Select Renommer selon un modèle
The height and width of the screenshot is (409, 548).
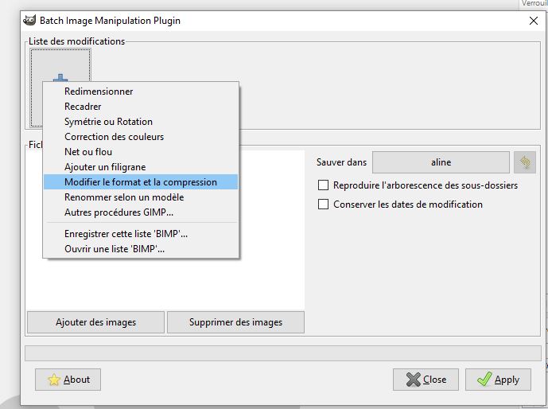(x=141, y=197)
